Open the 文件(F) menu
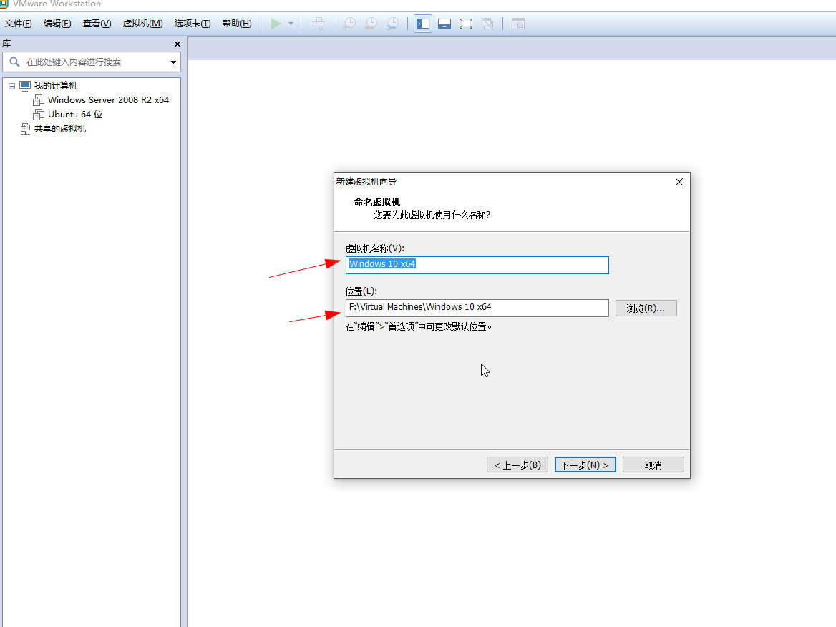The image size is (836, 627). coord(18,24)
